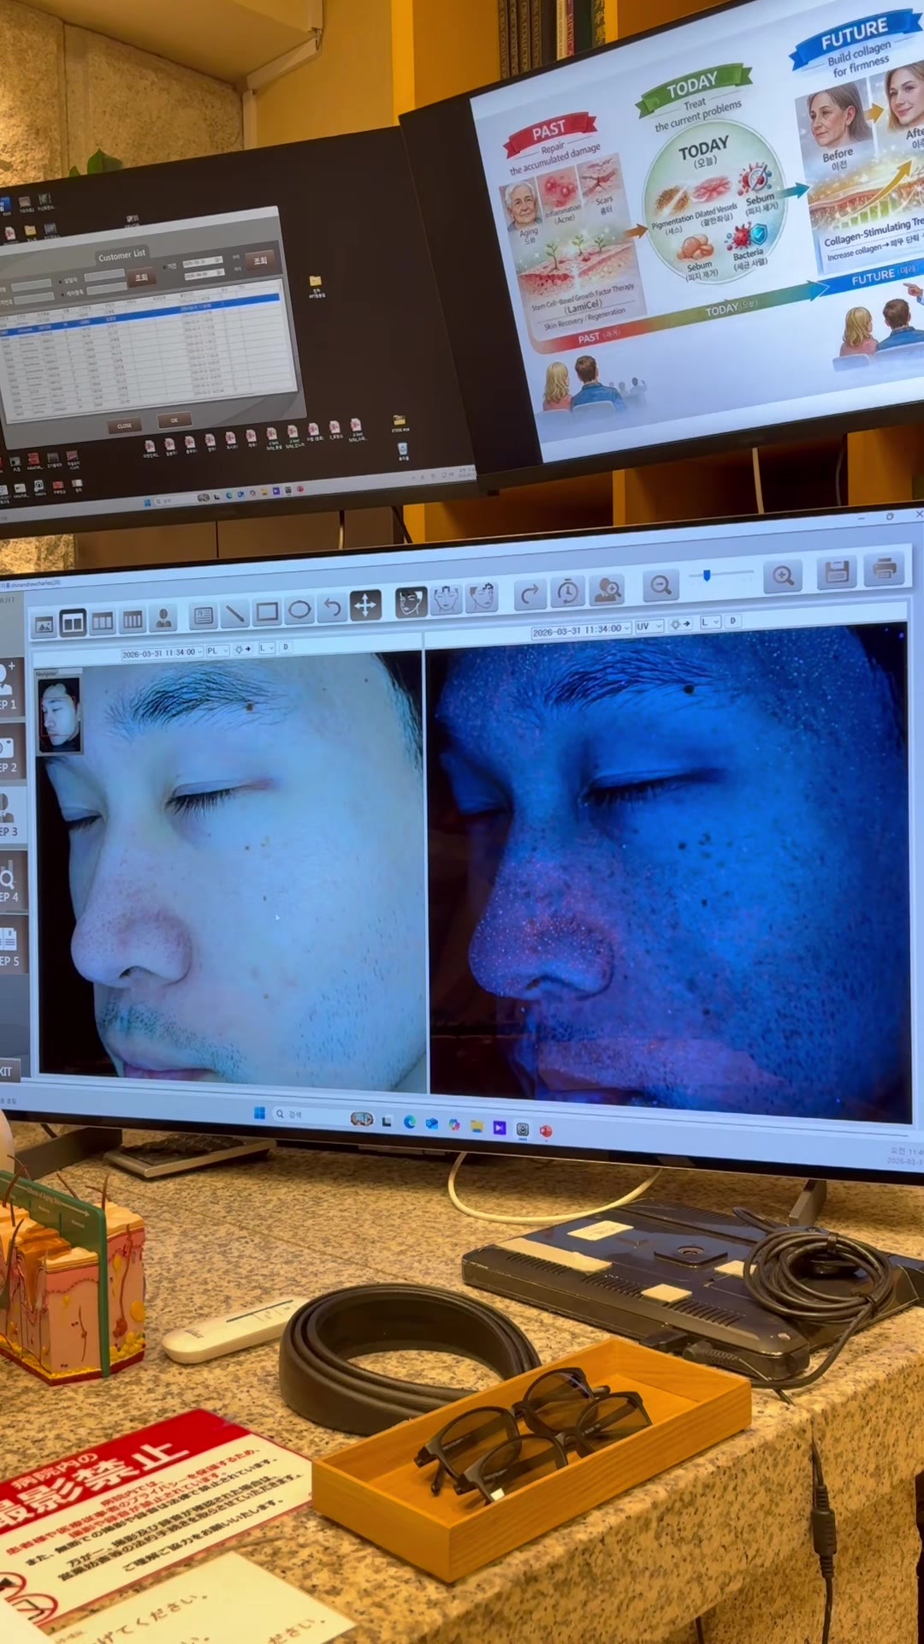Select highlighted blue row in Customer List
This screenshot has width=924, height=1644.
coord(139,317)
